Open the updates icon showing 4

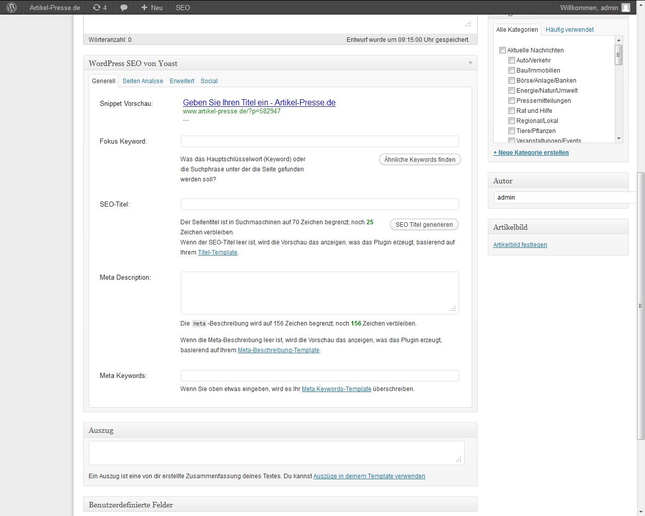pos(100,8)
